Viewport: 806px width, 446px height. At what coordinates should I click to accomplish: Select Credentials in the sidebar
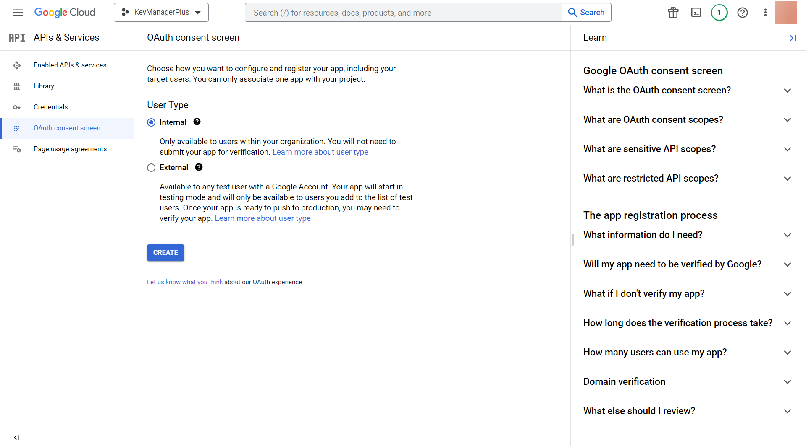[50, 107]
